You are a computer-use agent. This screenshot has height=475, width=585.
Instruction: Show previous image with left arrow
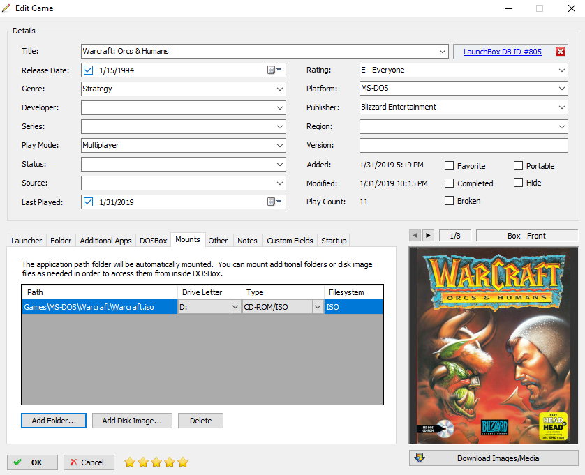point(415,236)
